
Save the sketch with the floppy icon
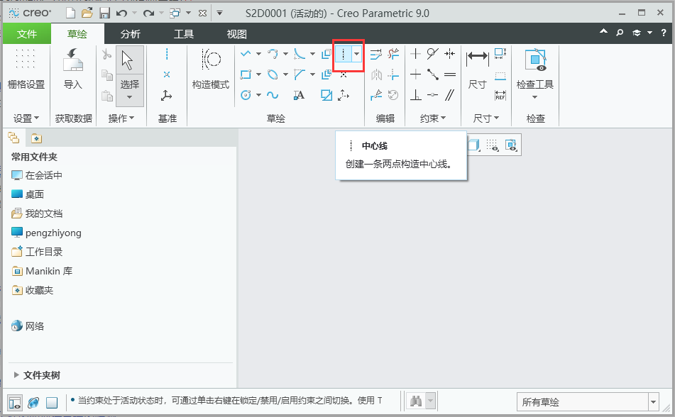pyautogui.click(x=104, y=13)
